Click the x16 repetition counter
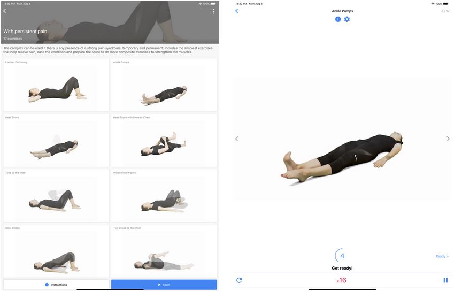The width and height of the screenshot is (462, 291). tap(342, 280)
